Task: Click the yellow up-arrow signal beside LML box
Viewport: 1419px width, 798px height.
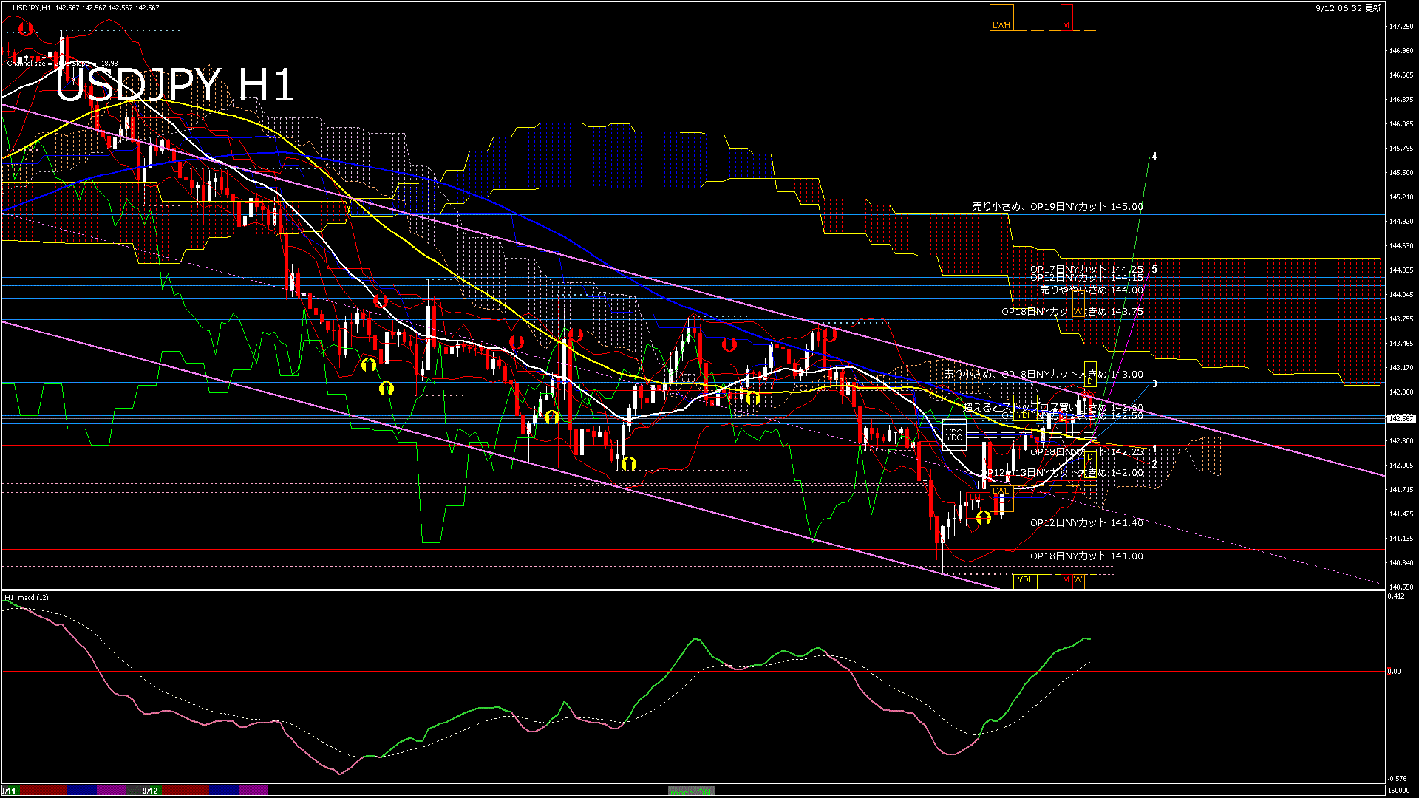Action: (983, 518)
